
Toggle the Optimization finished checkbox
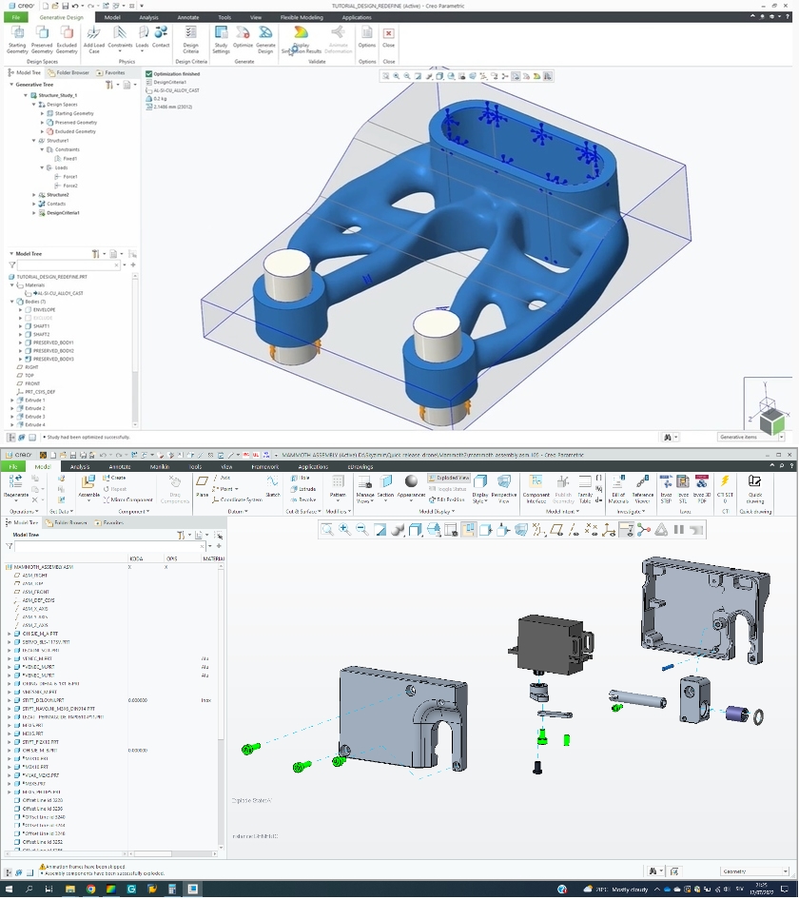pyautogui.click(x=148, y=73)
